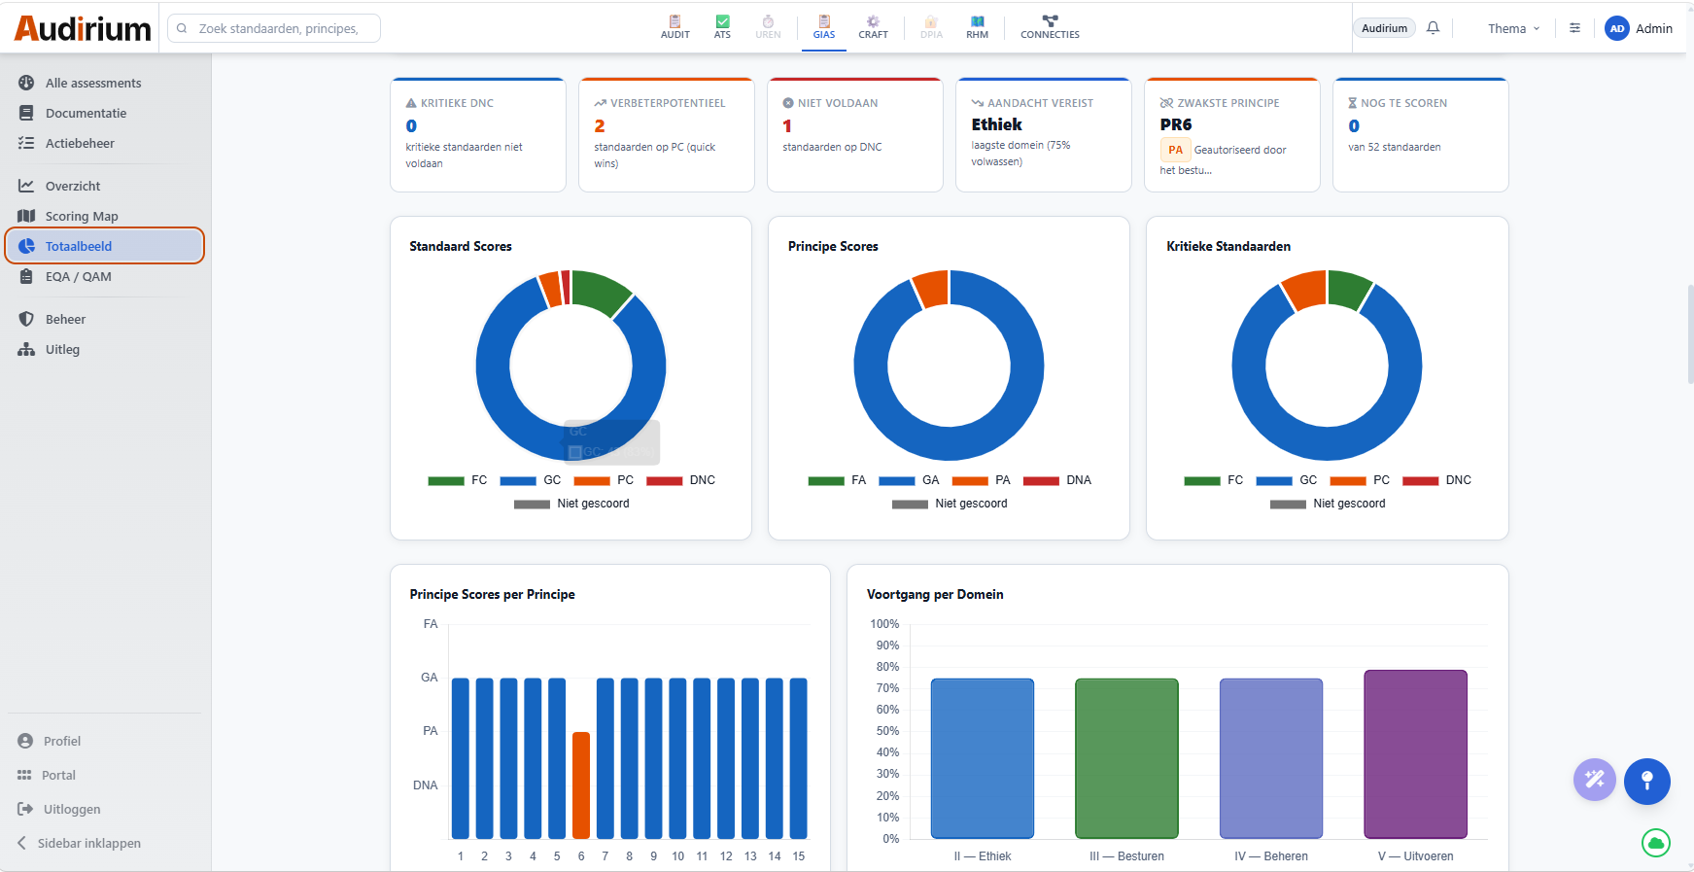Click the Aandacht vereist Ethiek card

[1044, 135]
